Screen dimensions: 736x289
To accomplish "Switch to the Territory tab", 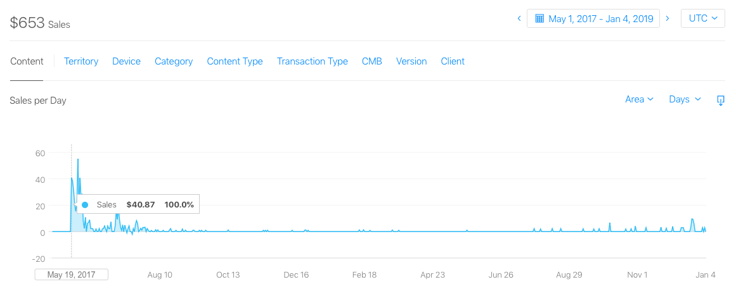I will point(81,61).
